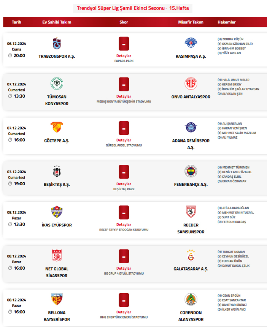Click the Konyaspor team crest
Screen dimensions: 267x327
tap(57, 84)
